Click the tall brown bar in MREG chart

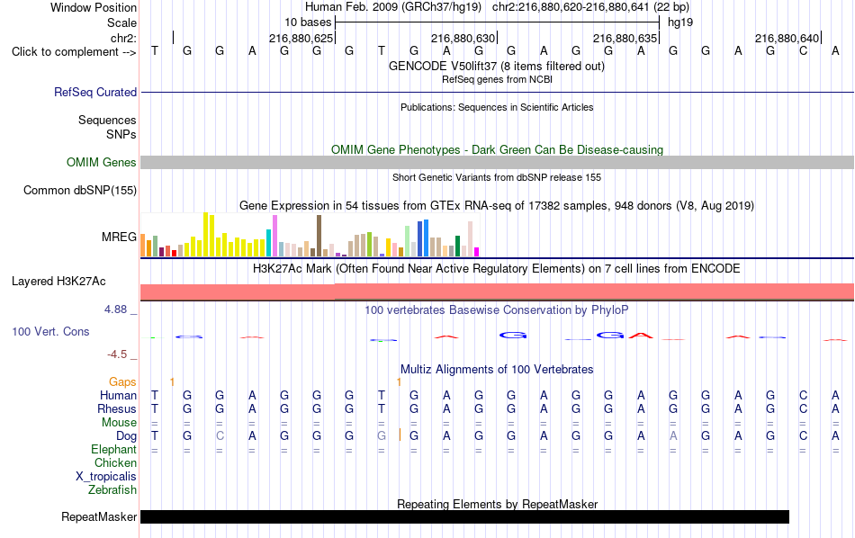click(x=319, y=236)
